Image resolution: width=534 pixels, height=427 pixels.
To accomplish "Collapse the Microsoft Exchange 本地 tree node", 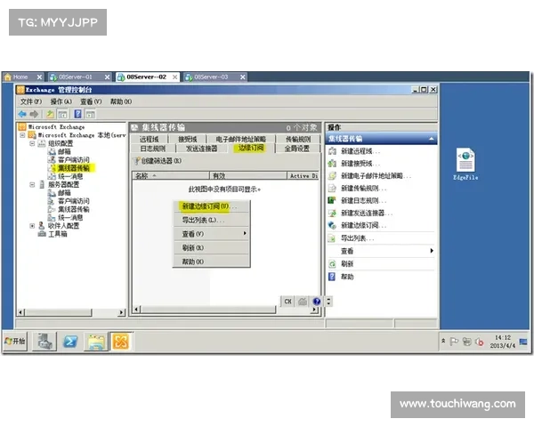I will click(22, 135).
